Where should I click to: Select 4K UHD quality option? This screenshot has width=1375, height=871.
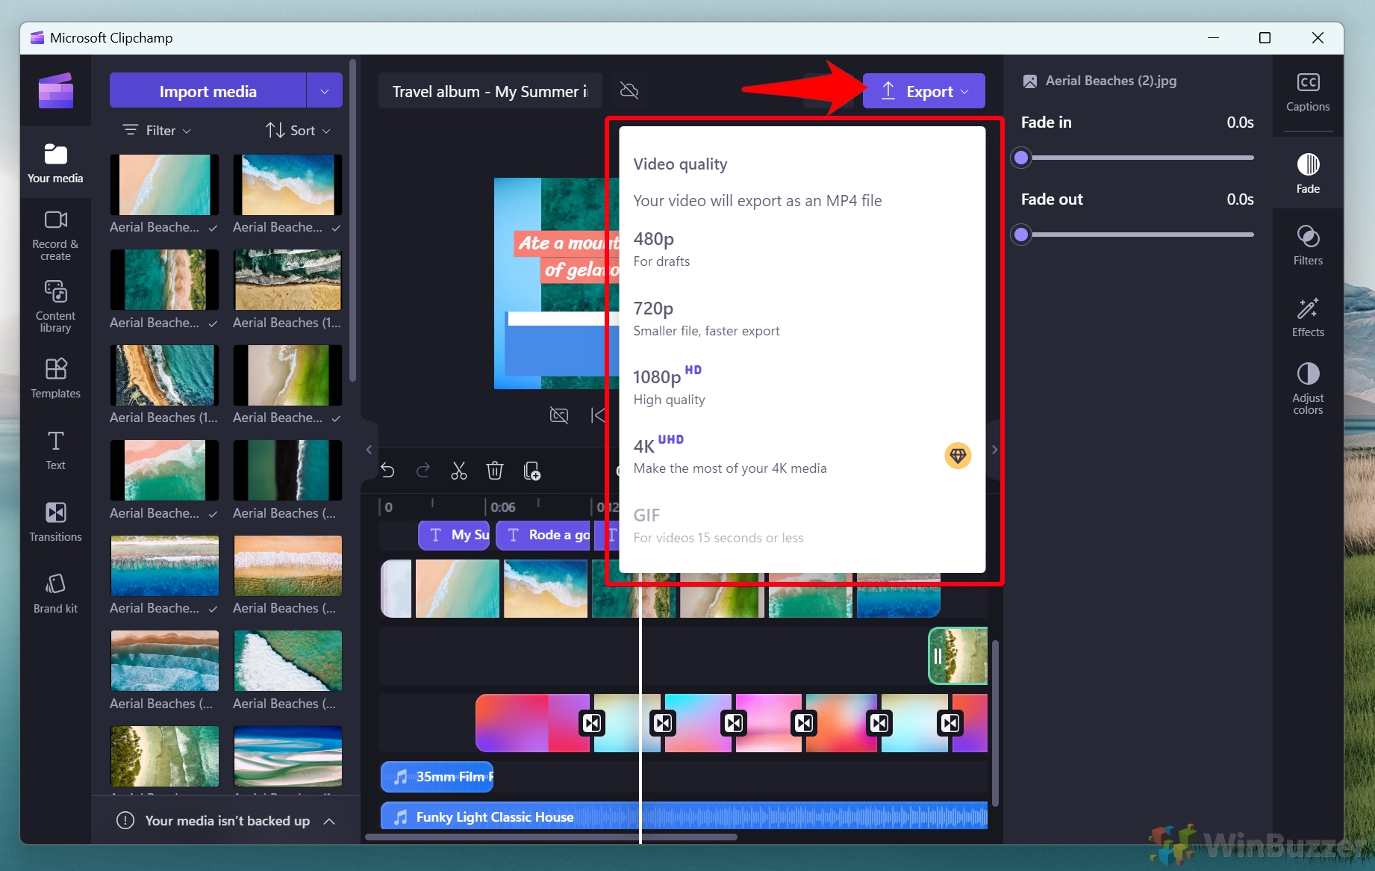coord(802,456)
